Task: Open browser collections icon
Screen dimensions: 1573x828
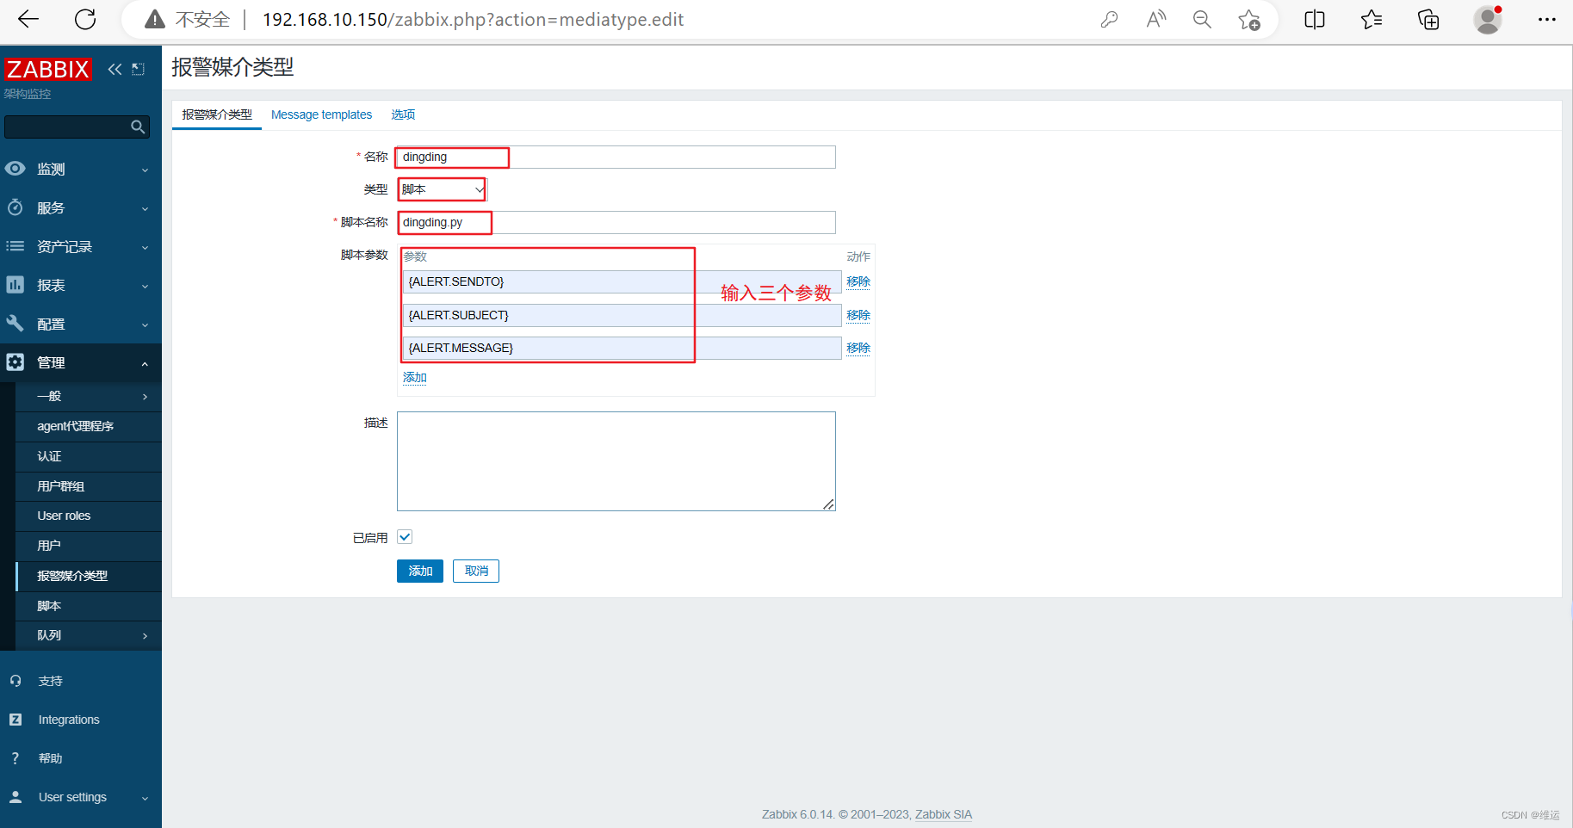Action: [x=1428, y=19]
